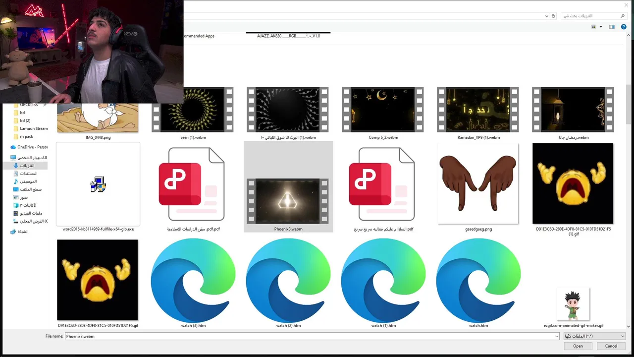Select the رمضان جانا.webm lantern video
Viewport: 634px width, 357px height.
573,110
